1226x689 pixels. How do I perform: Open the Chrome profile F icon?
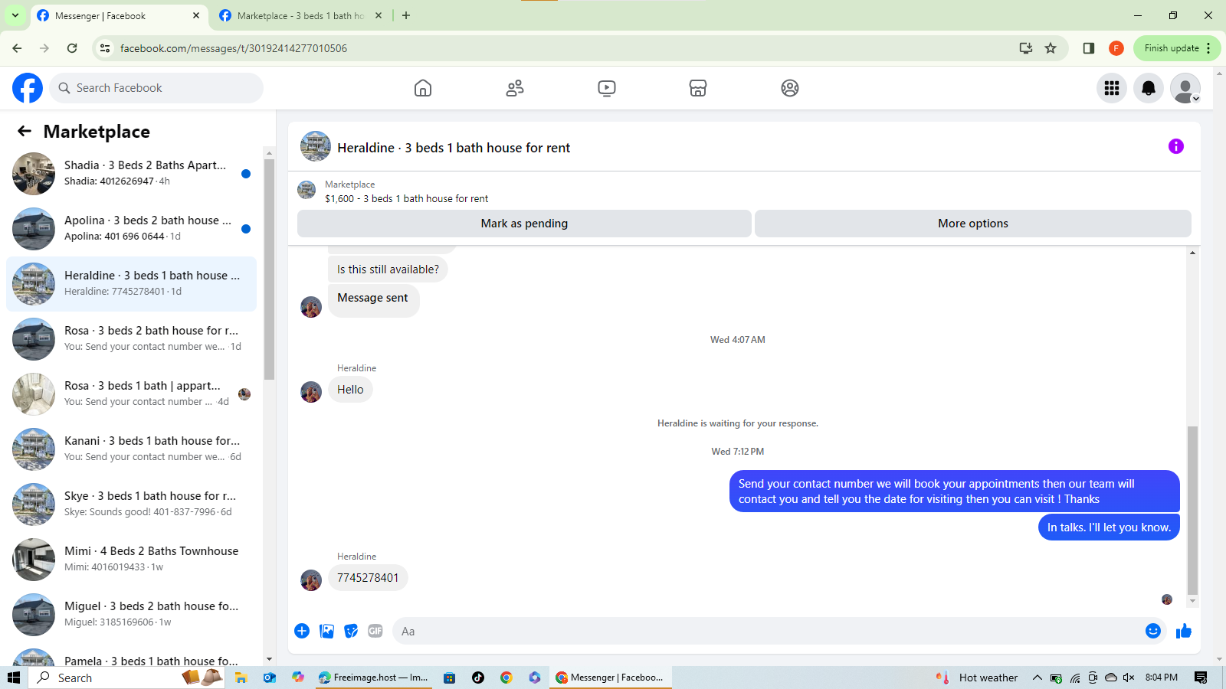pyautogui.click(x=1116, y=48)
